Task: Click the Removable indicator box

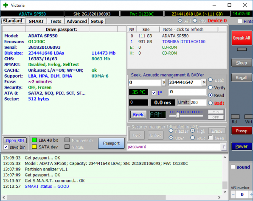Action: 67,140
